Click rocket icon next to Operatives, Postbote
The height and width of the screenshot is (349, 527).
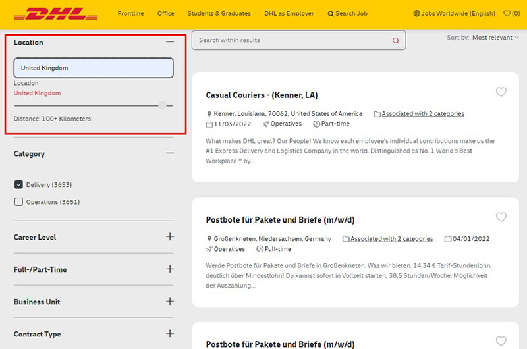tap(209, 249)
